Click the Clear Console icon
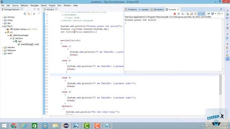This screenshot has height=129, width=230. pyautogui.click(x=188, y=14)
